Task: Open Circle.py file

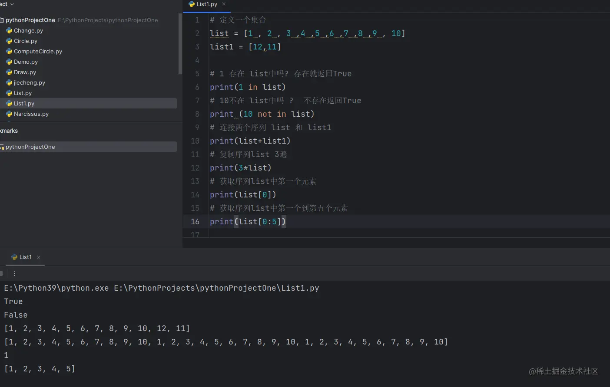Action: tap(26, 41)
